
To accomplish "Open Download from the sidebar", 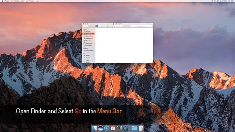I will point(88,45).
